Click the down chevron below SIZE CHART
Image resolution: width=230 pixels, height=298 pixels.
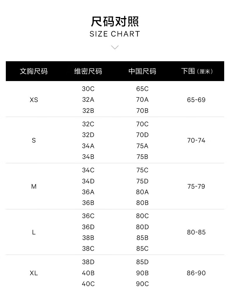pos(115,47)
